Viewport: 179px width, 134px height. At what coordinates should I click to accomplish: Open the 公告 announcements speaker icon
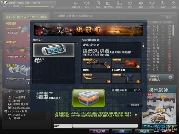87,5
